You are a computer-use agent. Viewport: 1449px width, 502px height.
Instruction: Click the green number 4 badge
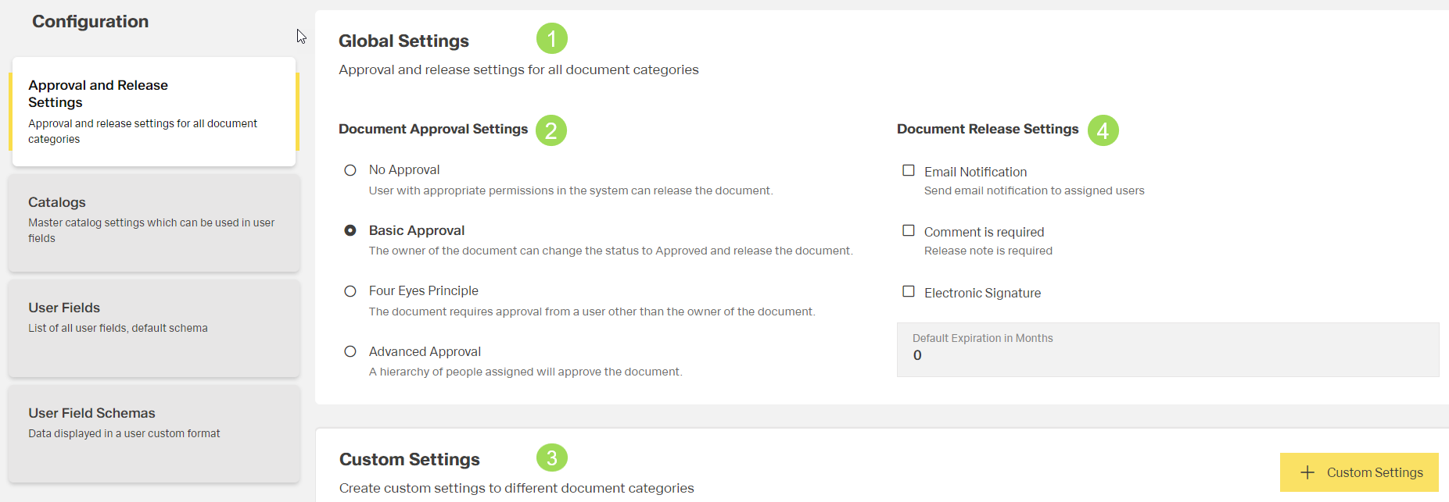[x=1103, y=130]
